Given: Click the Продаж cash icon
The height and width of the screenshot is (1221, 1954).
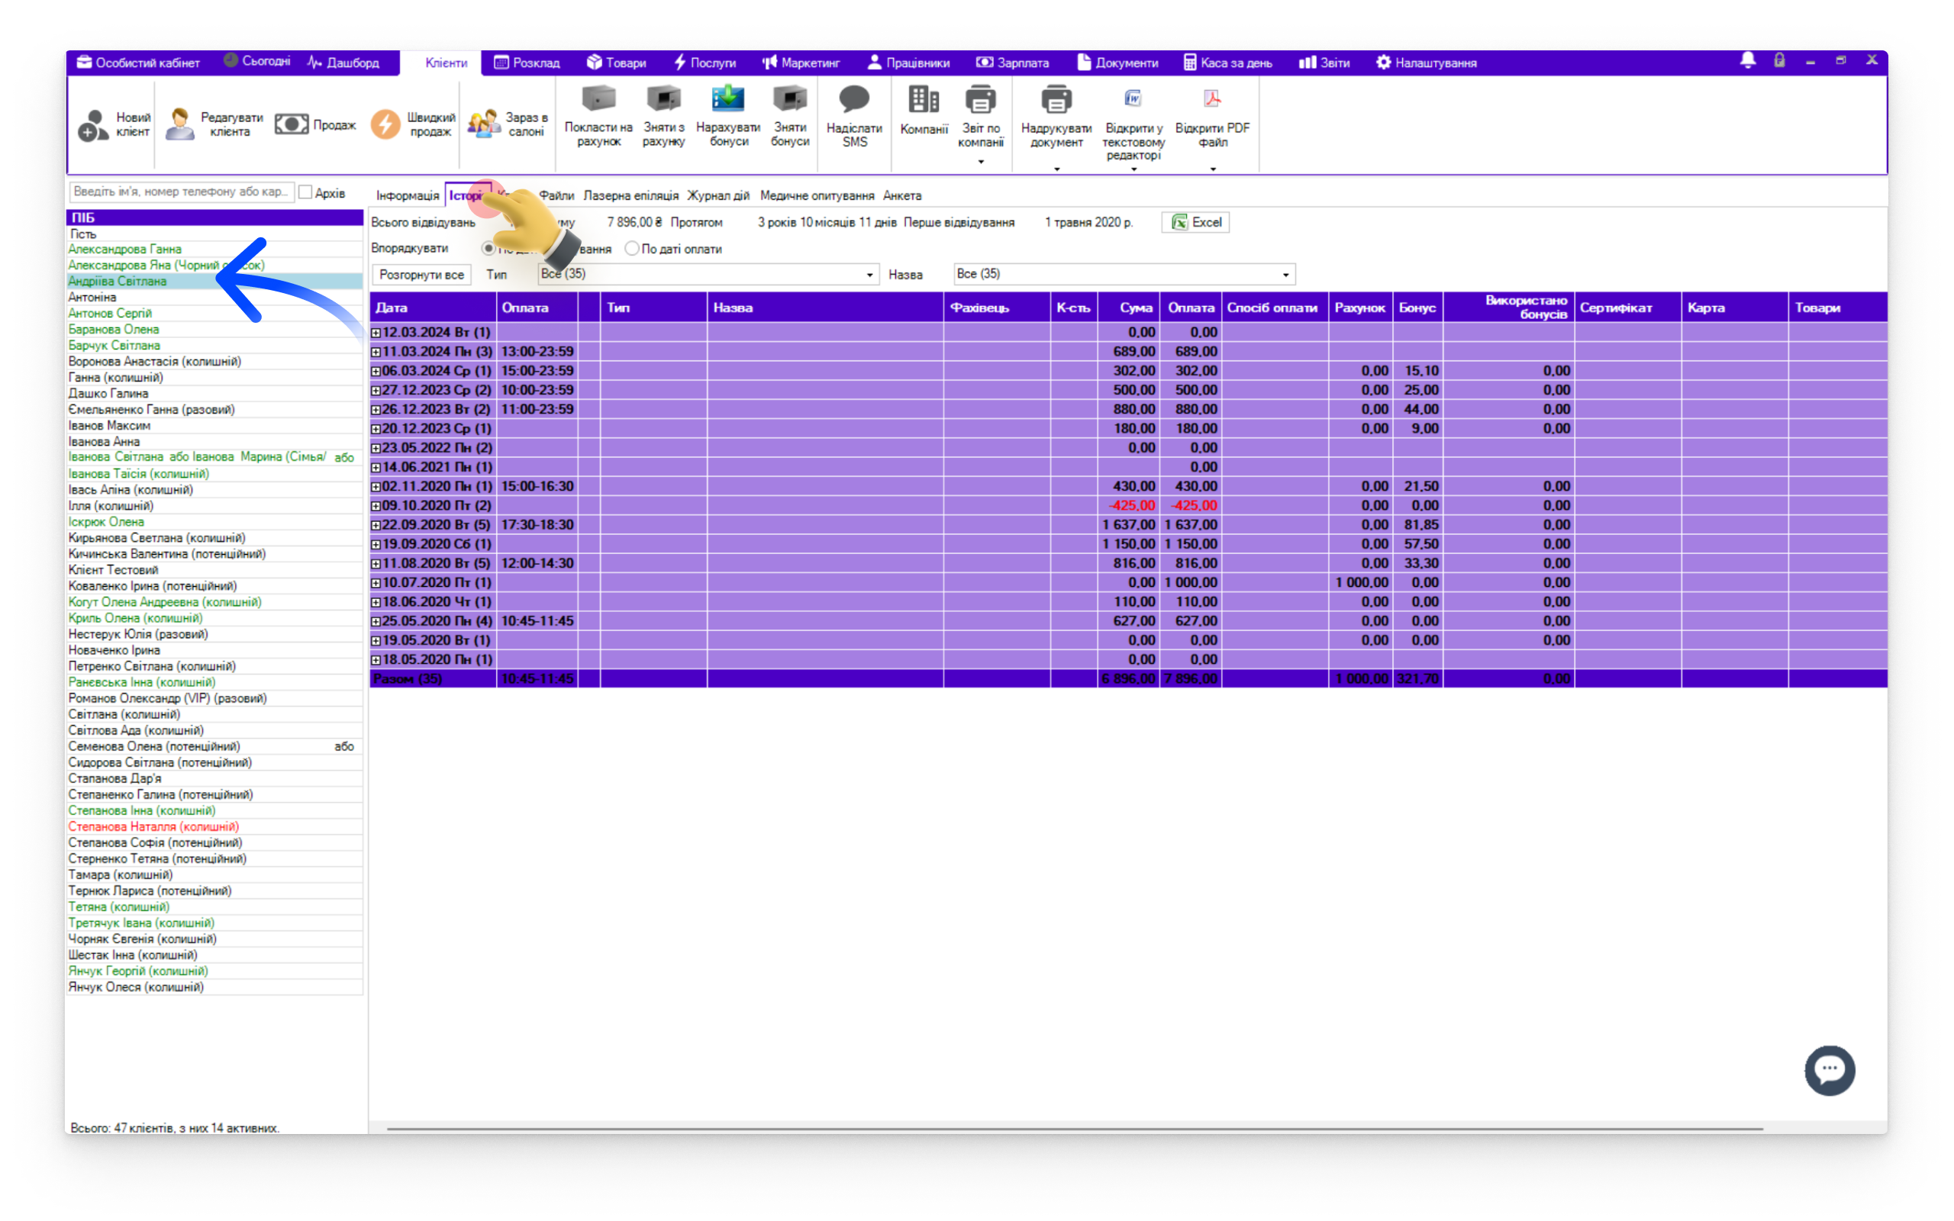Looking at the screenshot, I should 292,124.
